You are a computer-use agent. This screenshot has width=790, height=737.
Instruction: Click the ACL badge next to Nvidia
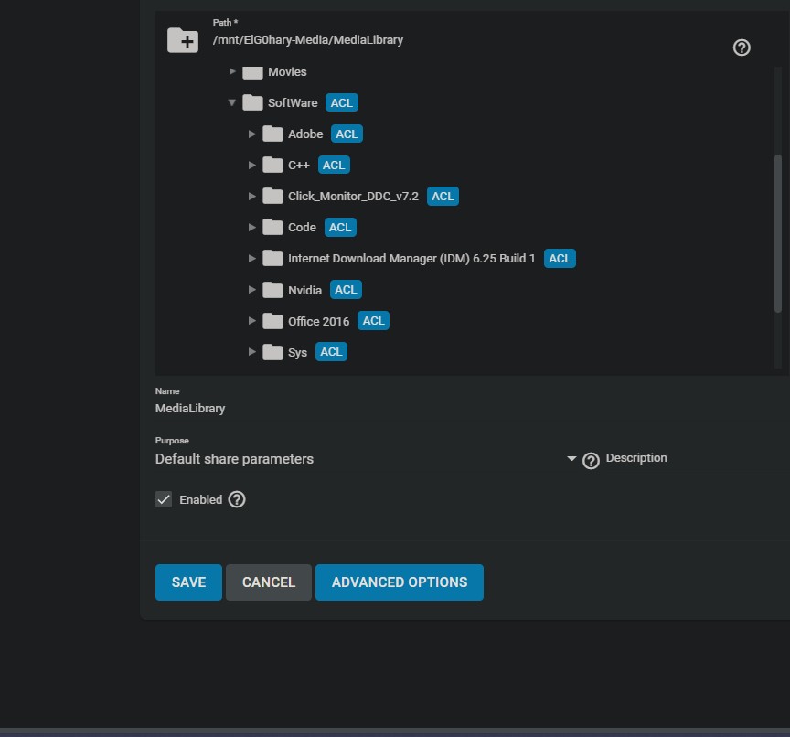tap(346, 290)
